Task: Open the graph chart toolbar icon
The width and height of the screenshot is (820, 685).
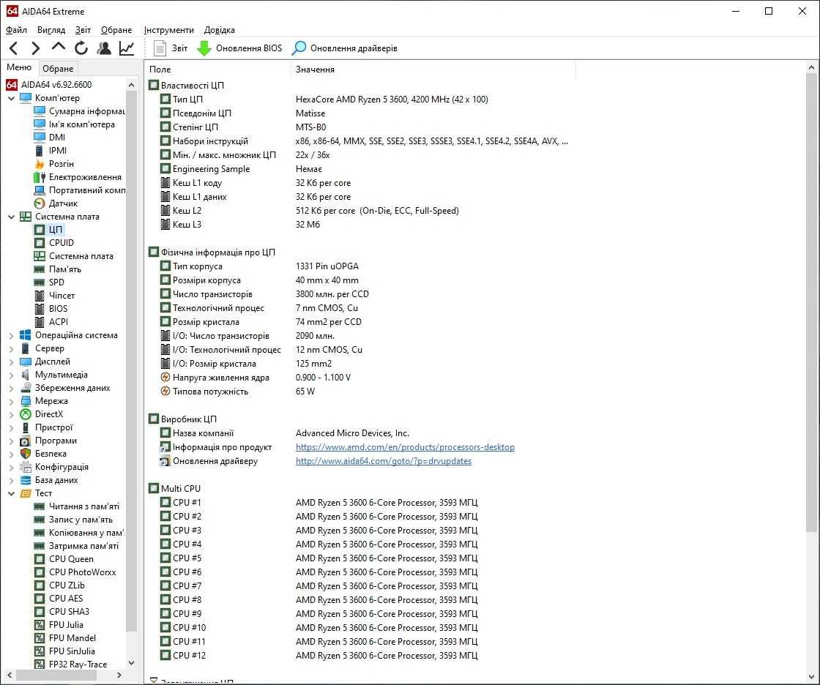Action: [x=127, y=48]
